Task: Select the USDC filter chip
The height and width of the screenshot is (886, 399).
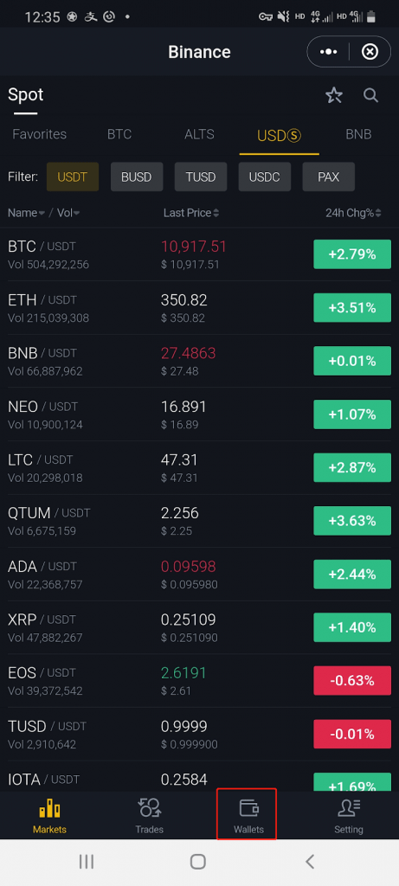Action: [x=265, y=177]
